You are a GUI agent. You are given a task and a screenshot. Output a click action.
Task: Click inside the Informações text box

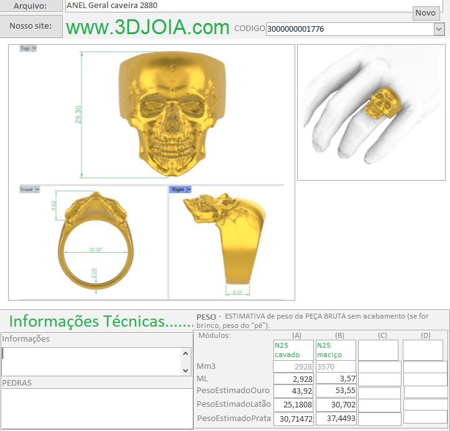[x=91, y=361]
